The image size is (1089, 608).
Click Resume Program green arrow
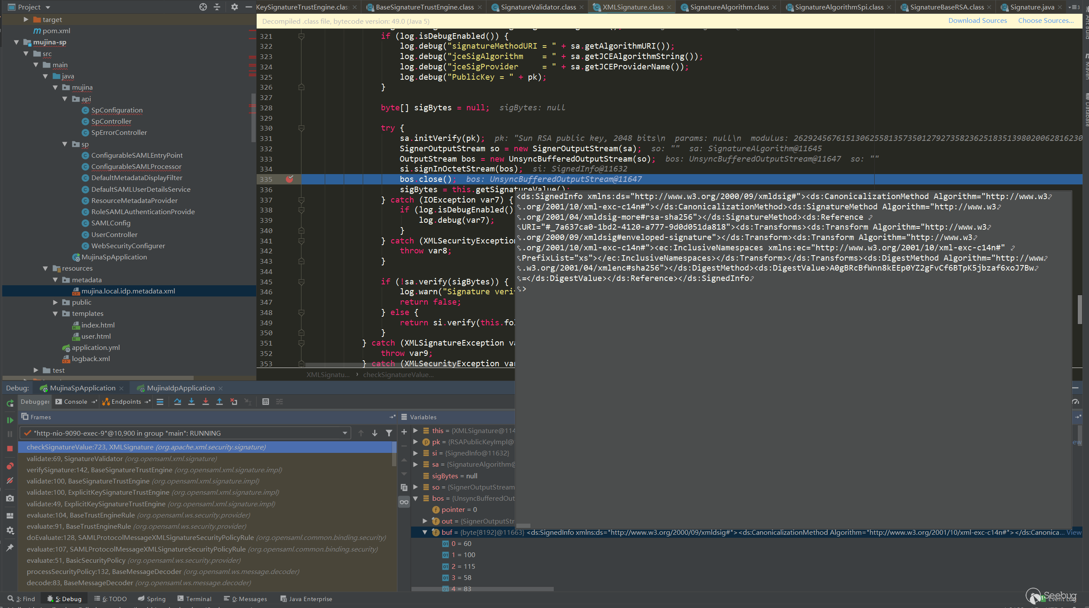(9, 420)
